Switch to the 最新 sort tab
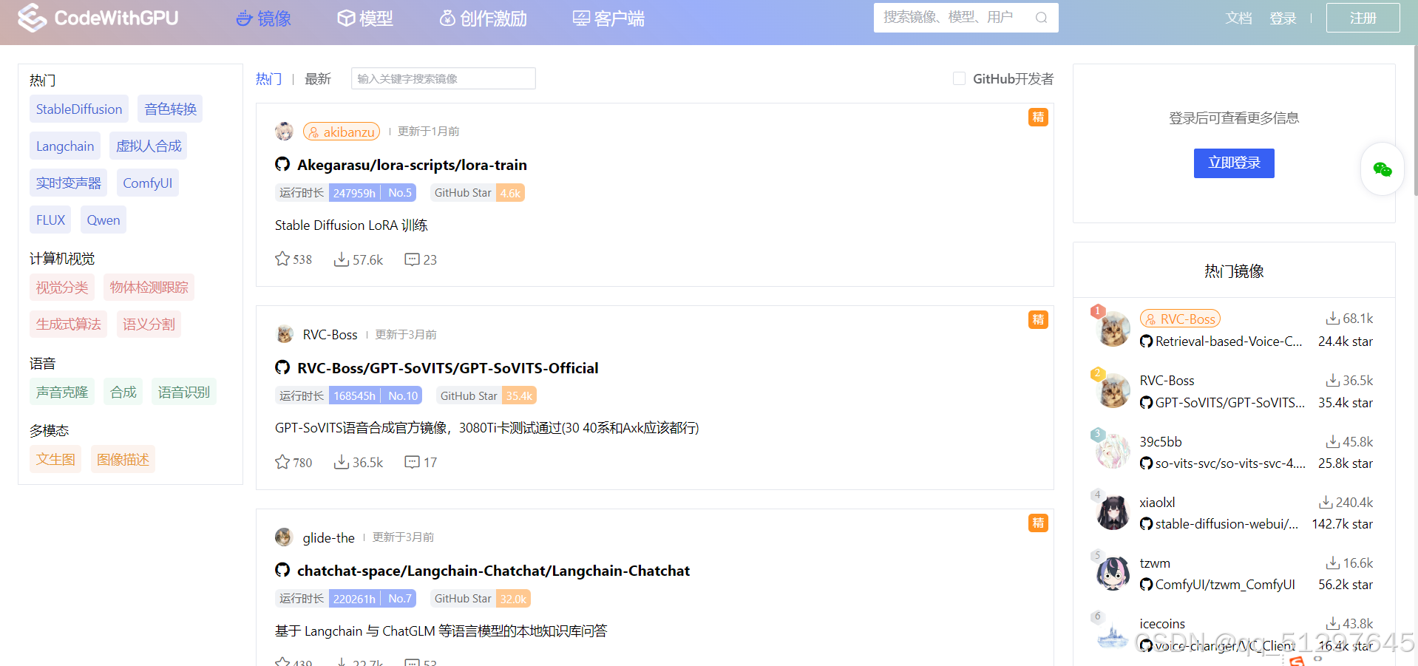The width and height of the screenshot is (1418, 666). [x=318, y=78]
